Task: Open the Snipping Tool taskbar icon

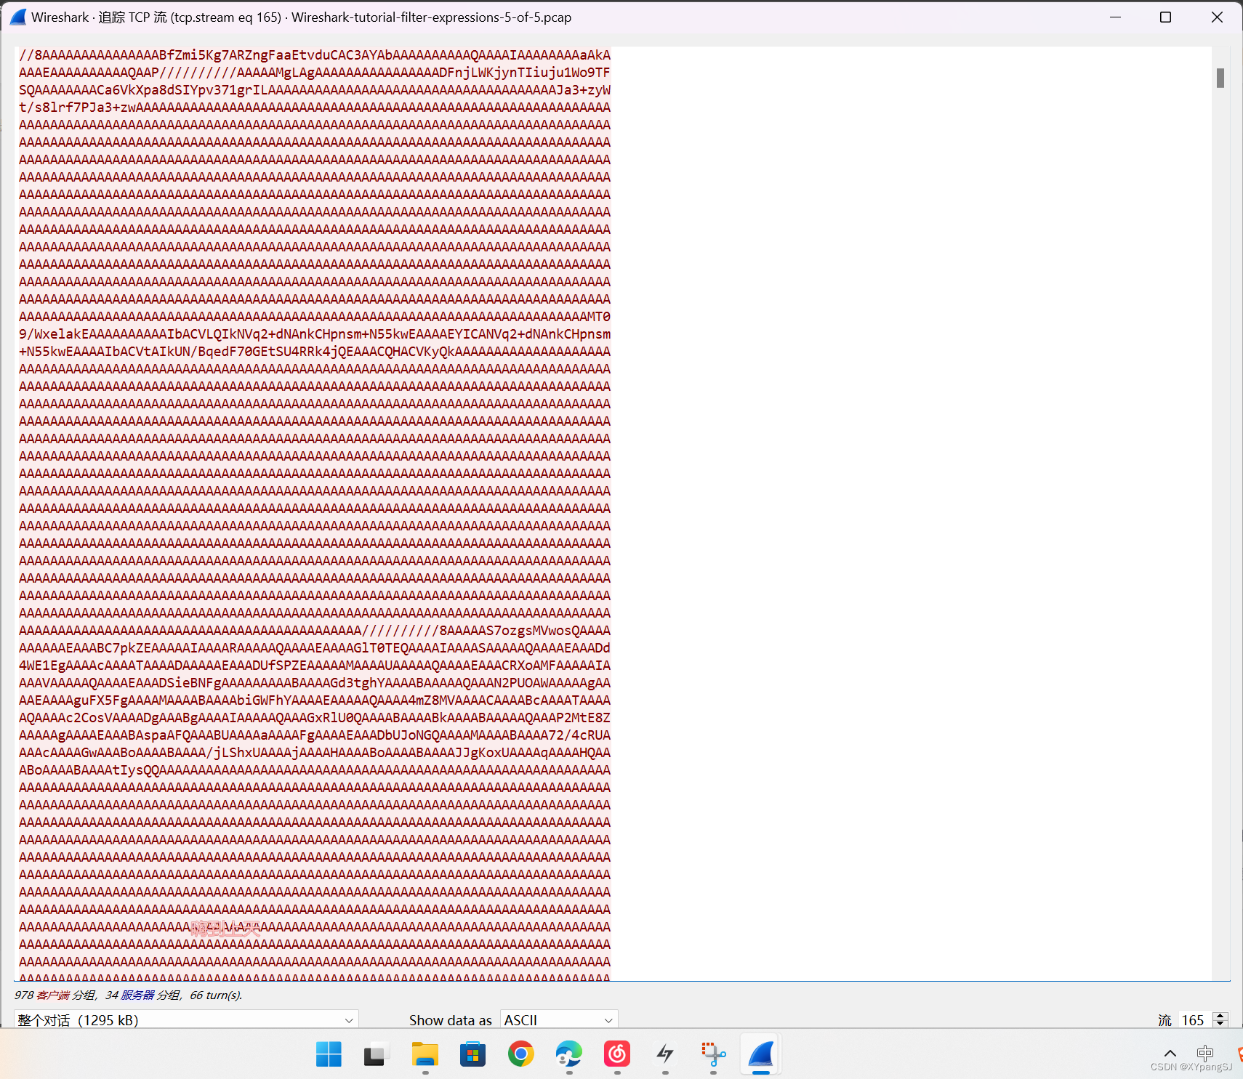Action: (713, 1054)
